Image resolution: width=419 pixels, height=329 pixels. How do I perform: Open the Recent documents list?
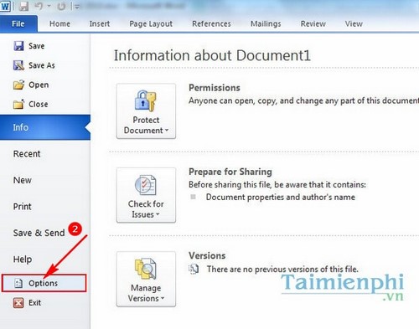click(27, 154)
